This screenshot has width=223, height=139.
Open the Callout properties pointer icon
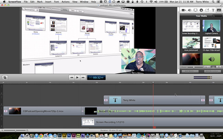201,10
